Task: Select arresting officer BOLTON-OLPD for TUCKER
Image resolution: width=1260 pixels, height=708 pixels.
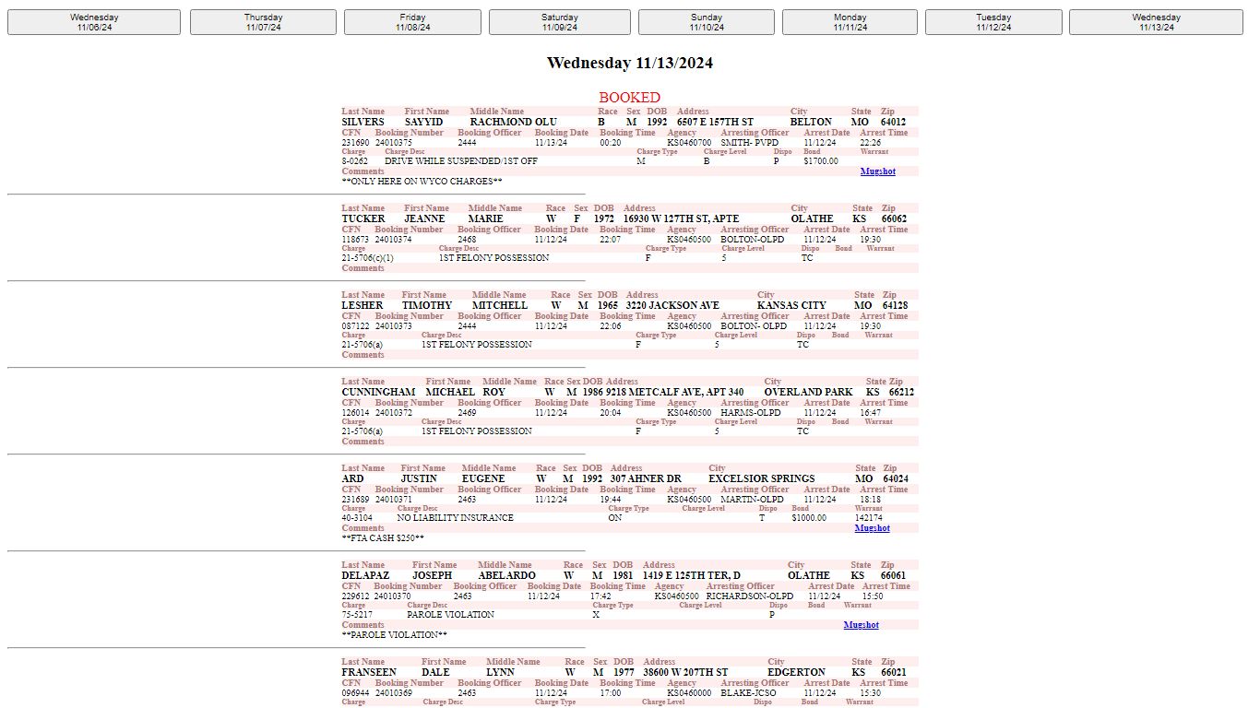Action: coord(753,240)
